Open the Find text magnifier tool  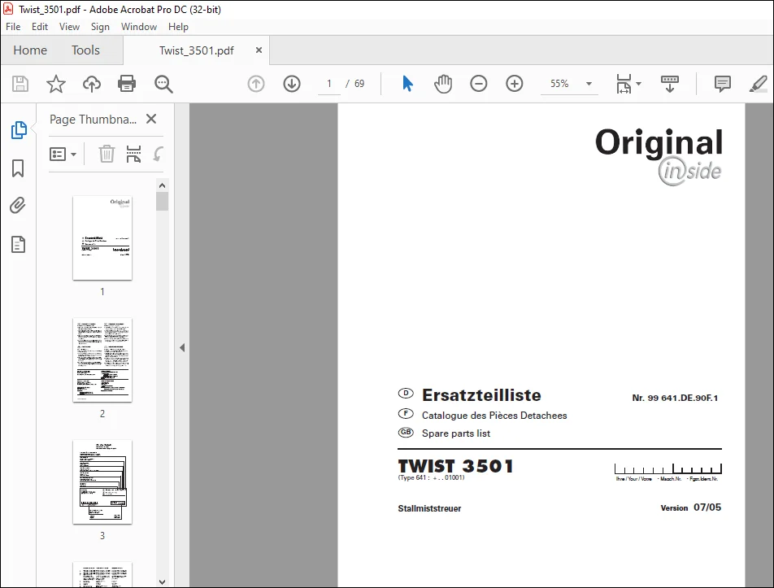163,84
